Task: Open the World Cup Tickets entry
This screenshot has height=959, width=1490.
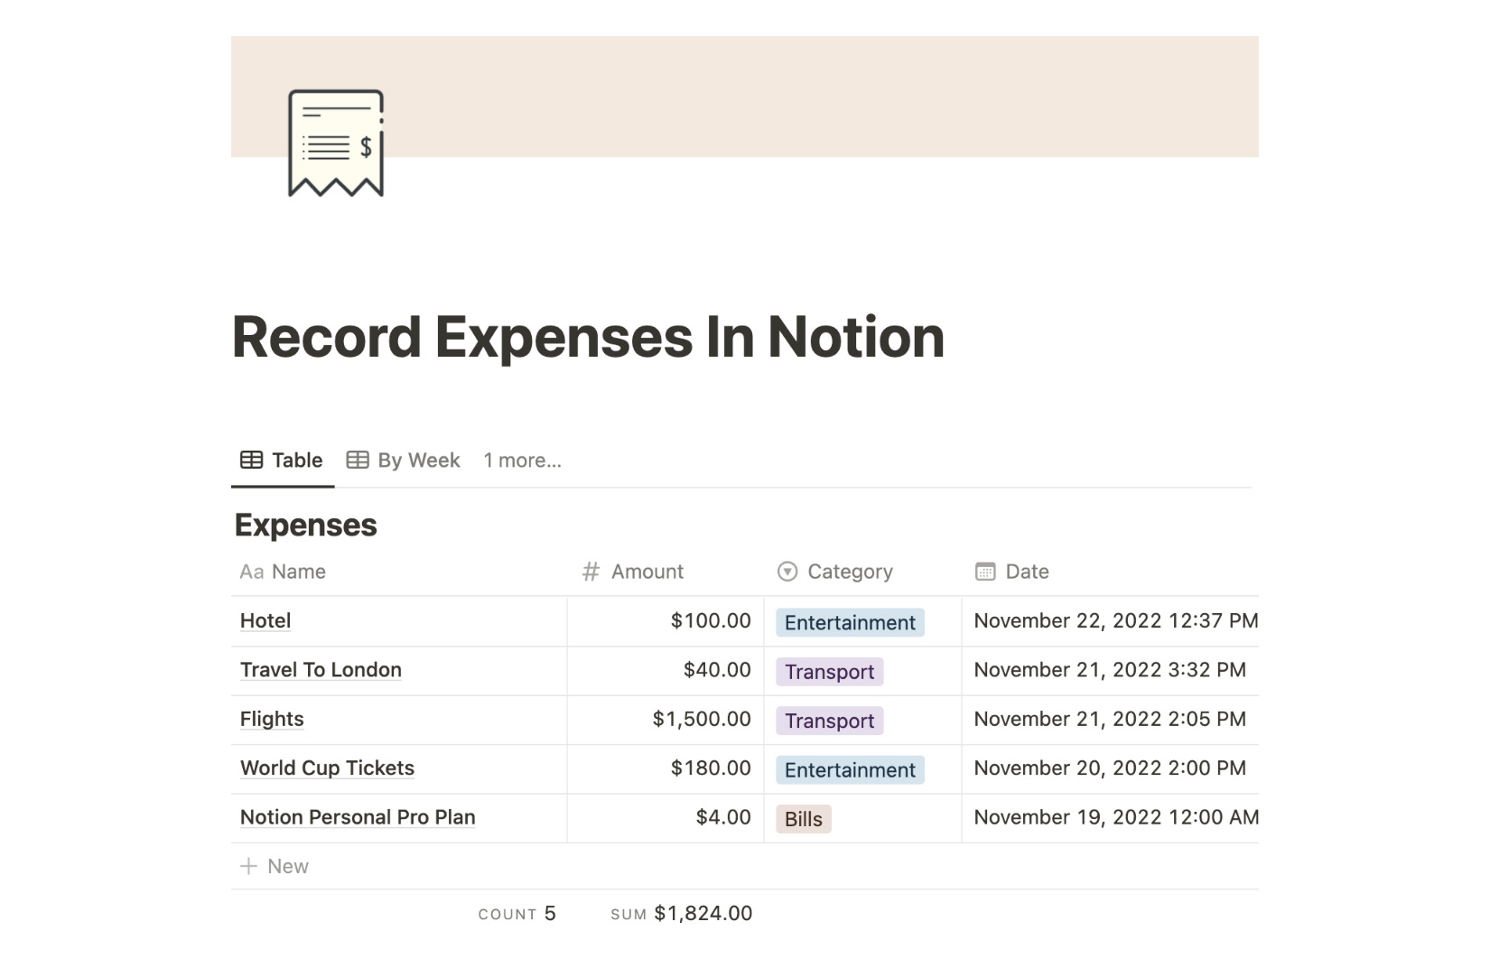Action: 327,768
